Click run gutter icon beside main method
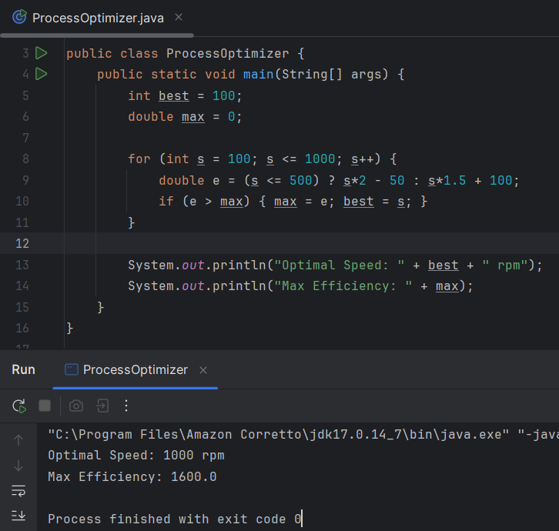 42,74
